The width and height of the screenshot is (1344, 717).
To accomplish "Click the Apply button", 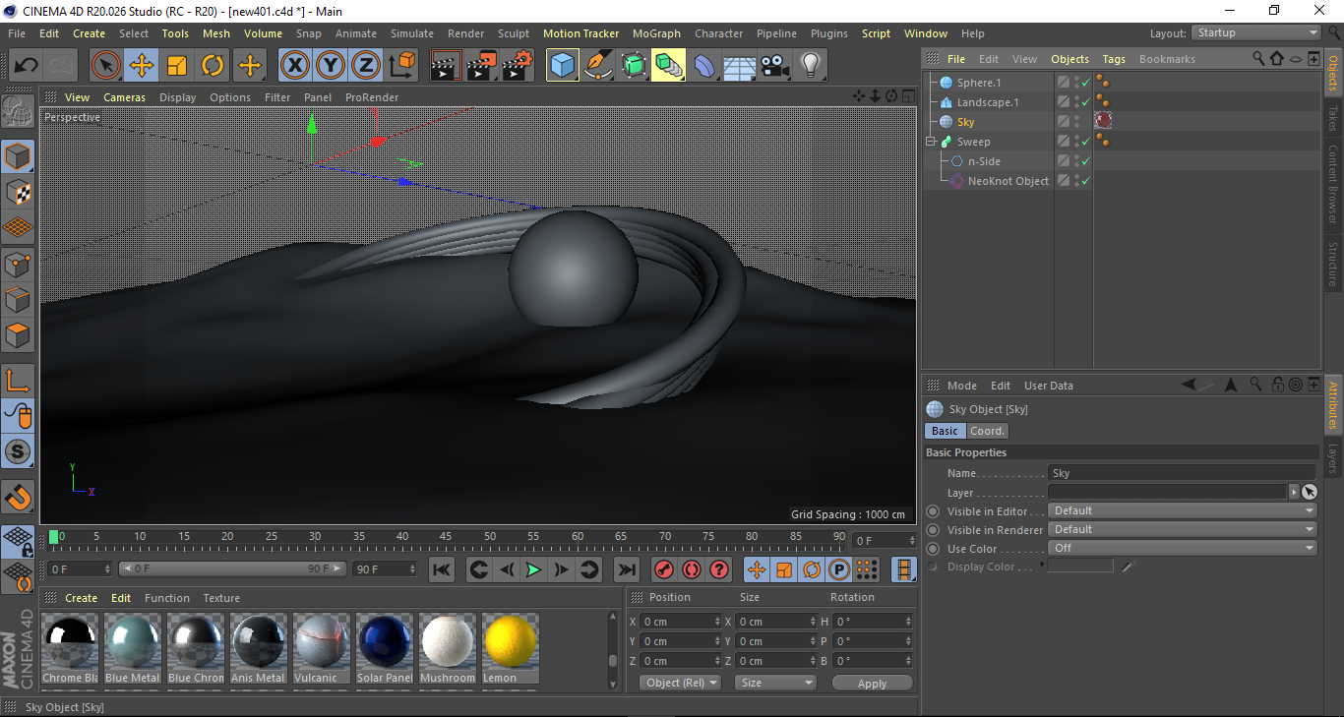I will pos(872,684).
